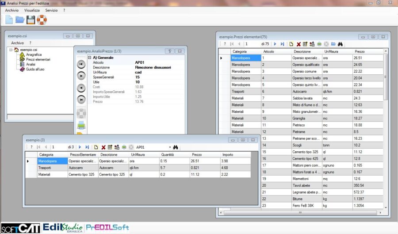Click red X delete icon in Prezzi elementari toolbar
The image size is (398, 234).
coord(298,44)
